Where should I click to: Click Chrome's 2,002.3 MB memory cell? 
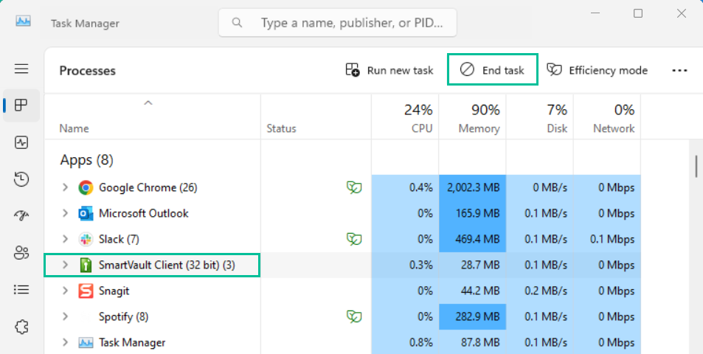(x=473, y=187)
